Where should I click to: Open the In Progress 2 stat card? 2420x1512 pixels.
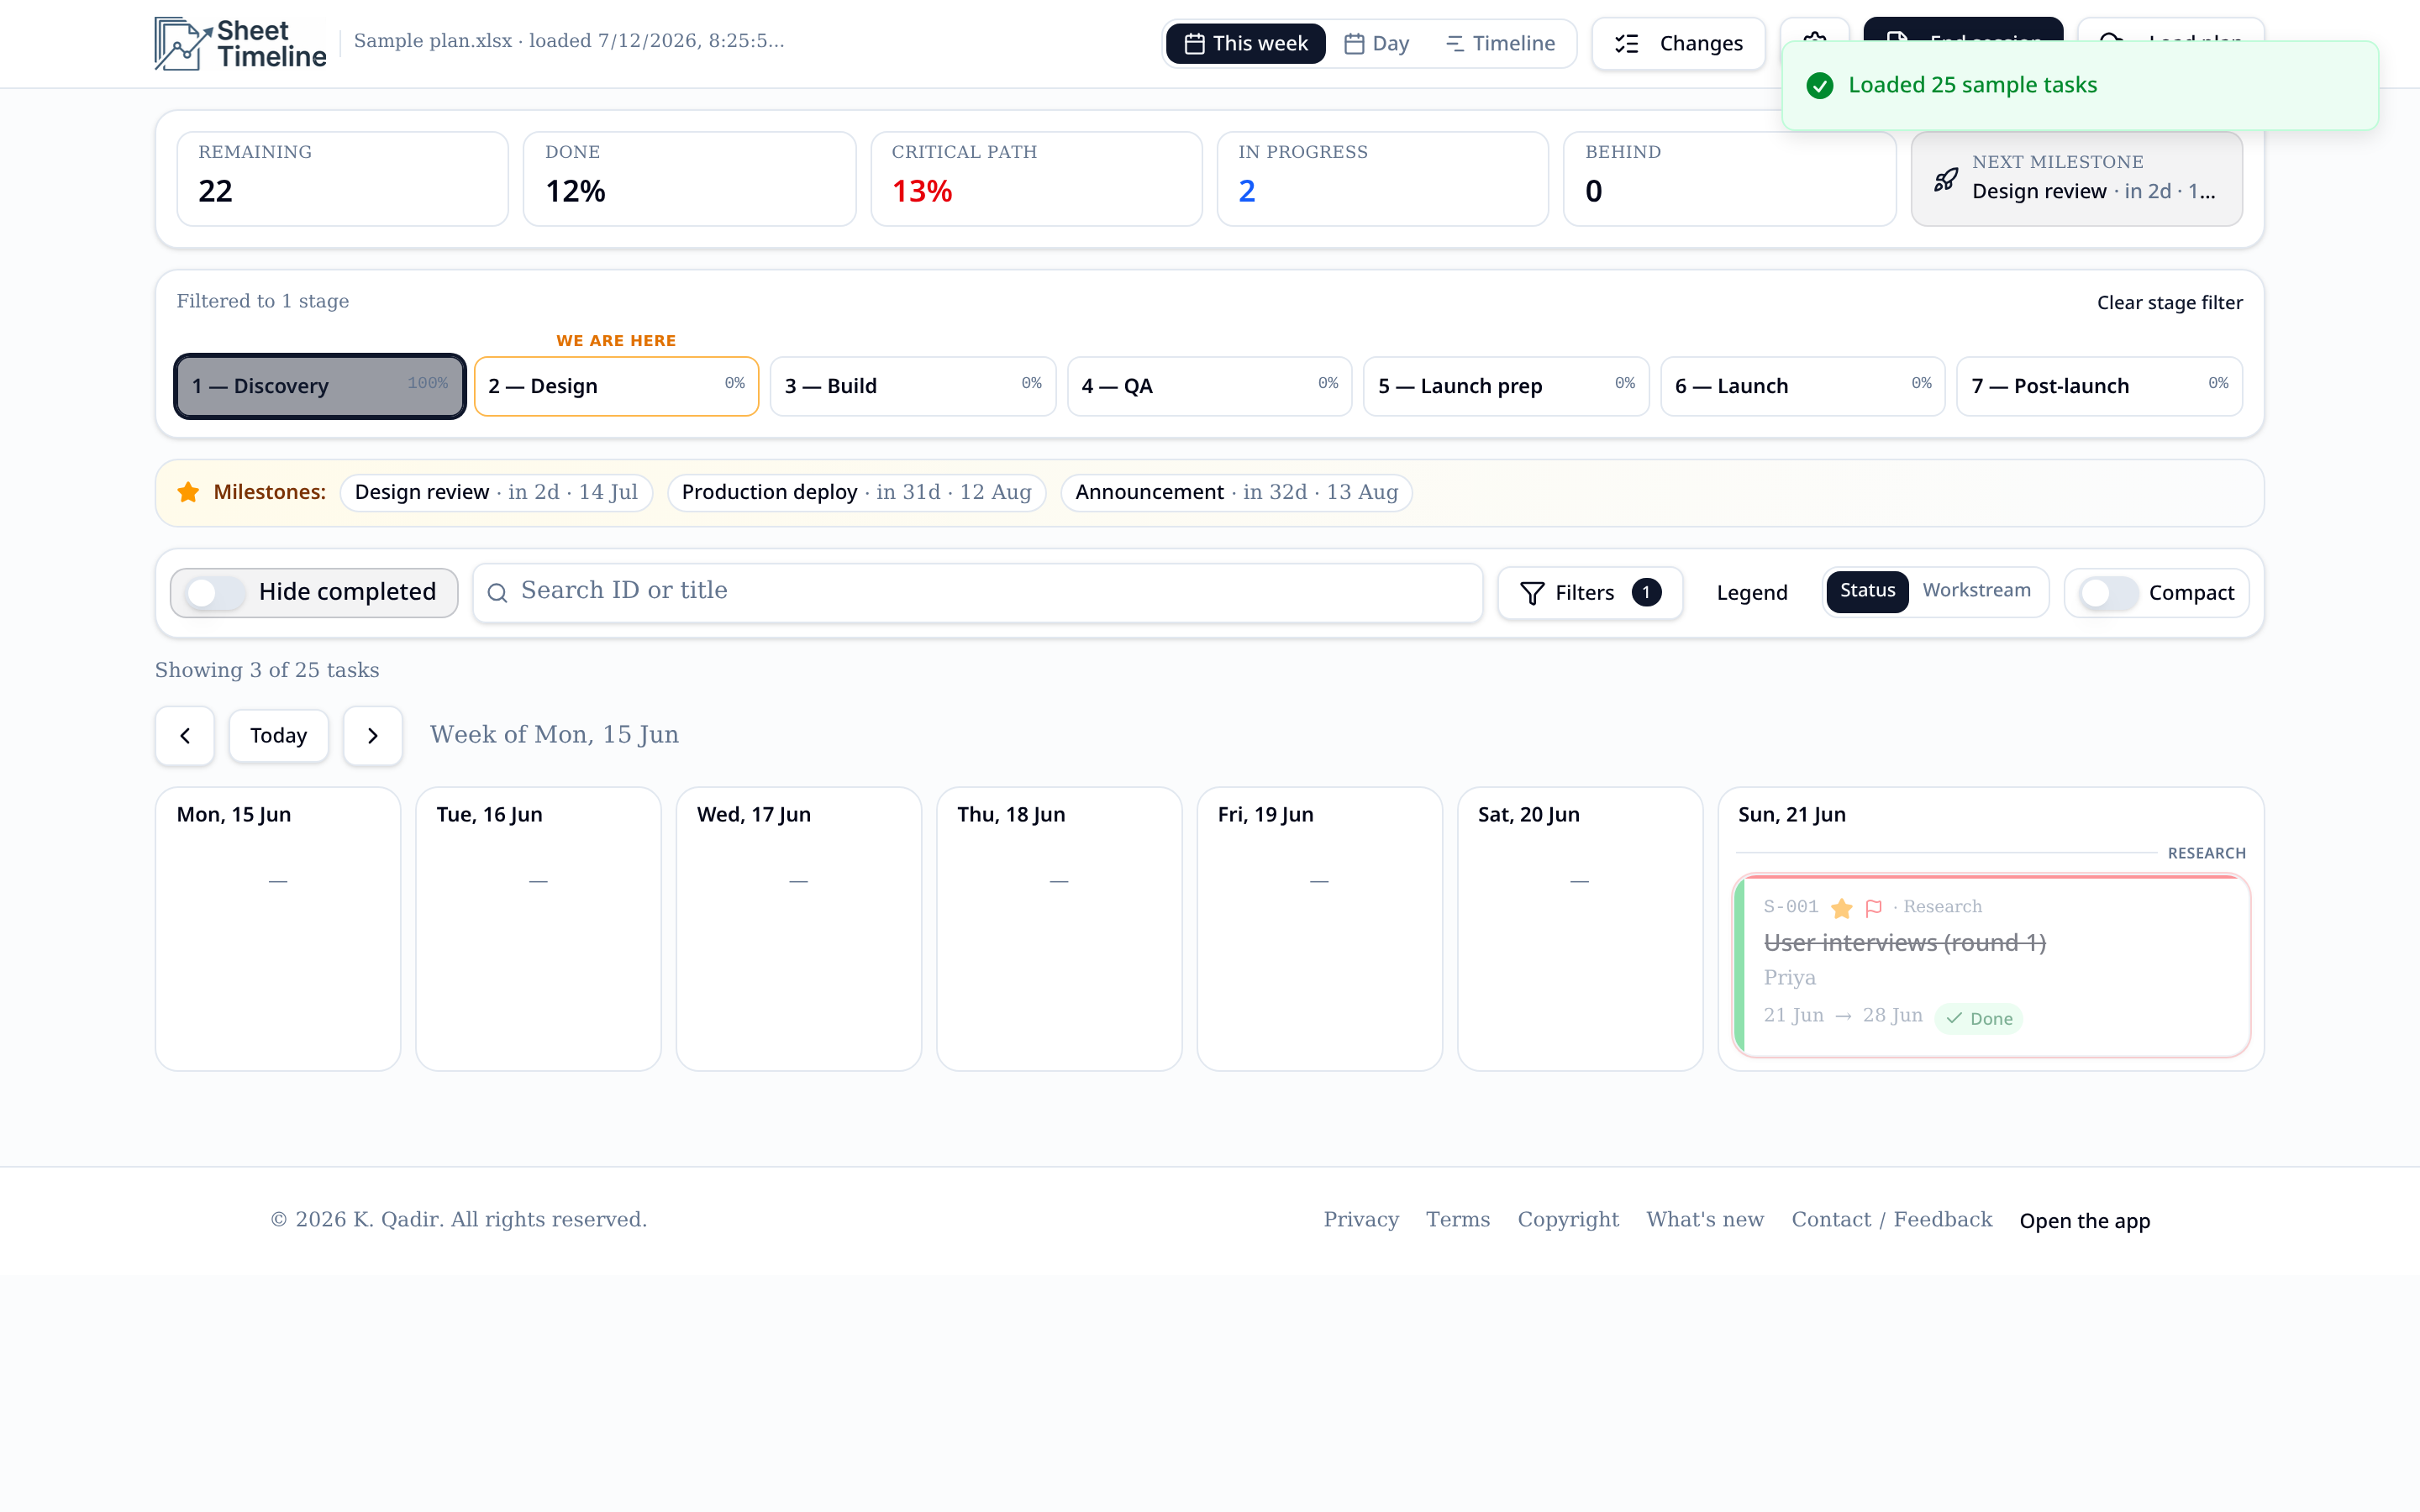tap(1382, 178)
